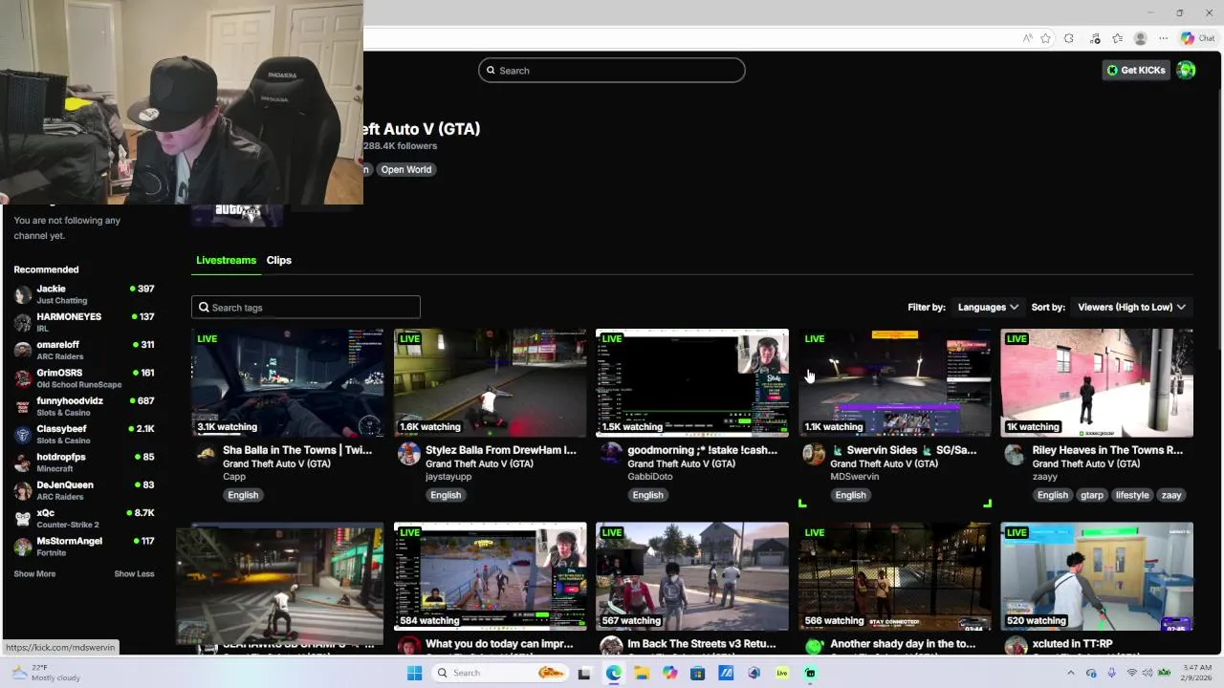Select the Open World tag
The height and width of the screenshot is (688, 1224).
(406, 169)
